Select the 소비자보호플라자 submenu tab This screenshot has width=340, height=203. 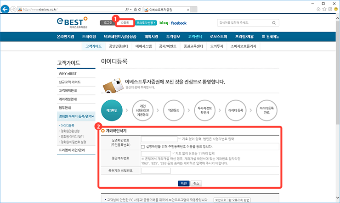[244, 46]
